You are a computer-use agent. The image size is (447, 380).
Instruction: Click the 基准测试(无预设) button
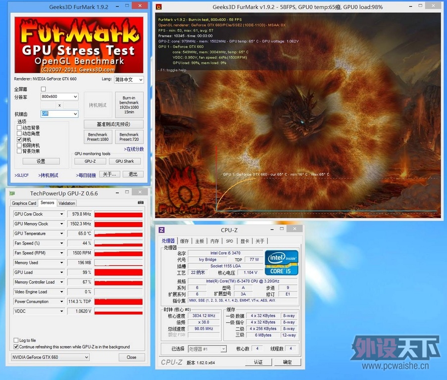pyautogui.click(x=113, y=124)
